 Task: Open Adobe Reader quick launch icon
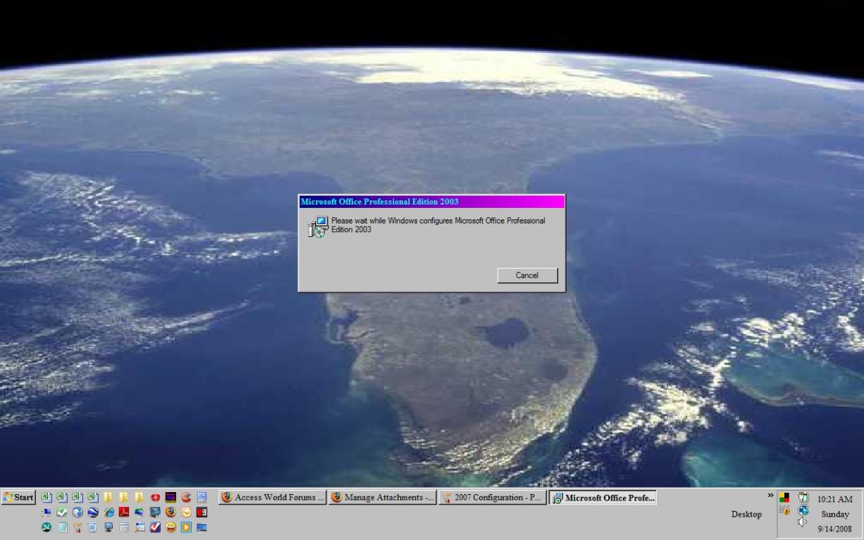click(x=124, y=513)
